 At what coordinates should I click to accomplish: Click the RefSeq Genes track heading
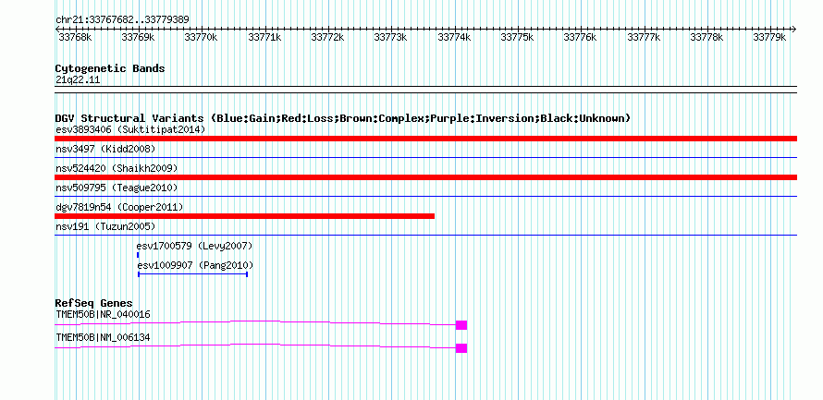tap(94, 304)
